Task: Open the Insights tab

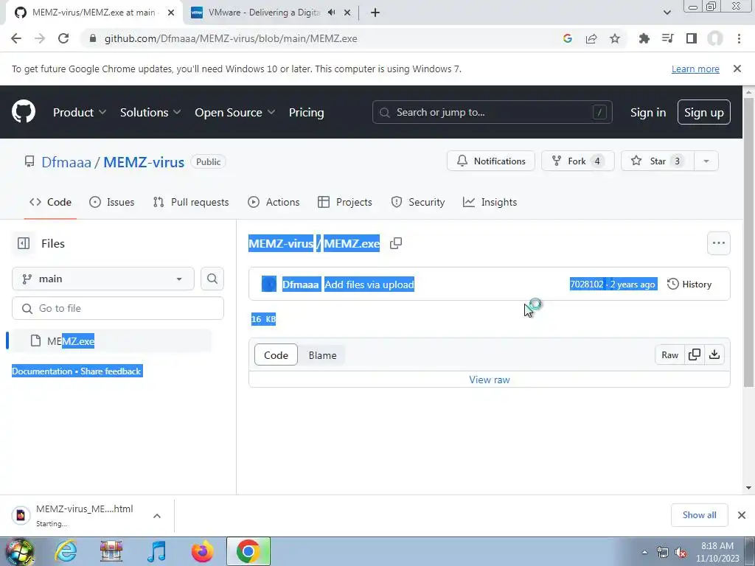Action: tap(490, 202)
